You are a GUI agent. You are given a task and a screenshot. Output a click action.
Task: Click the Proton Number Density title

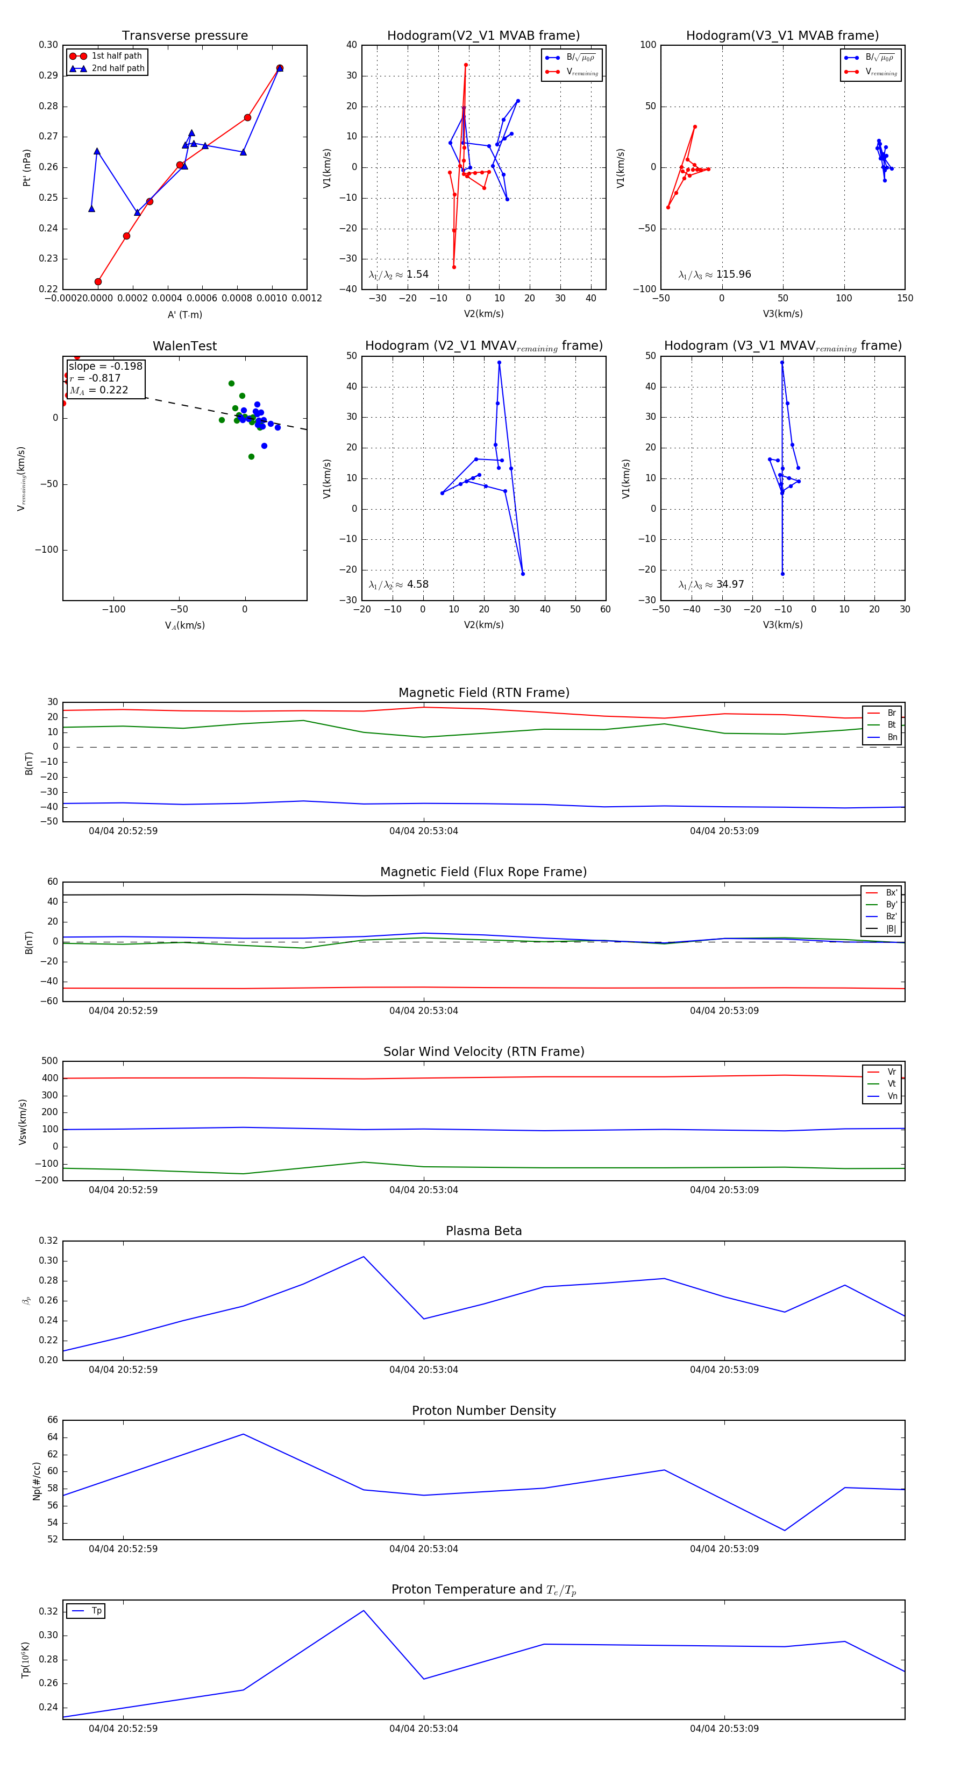tap(483, 1411)
